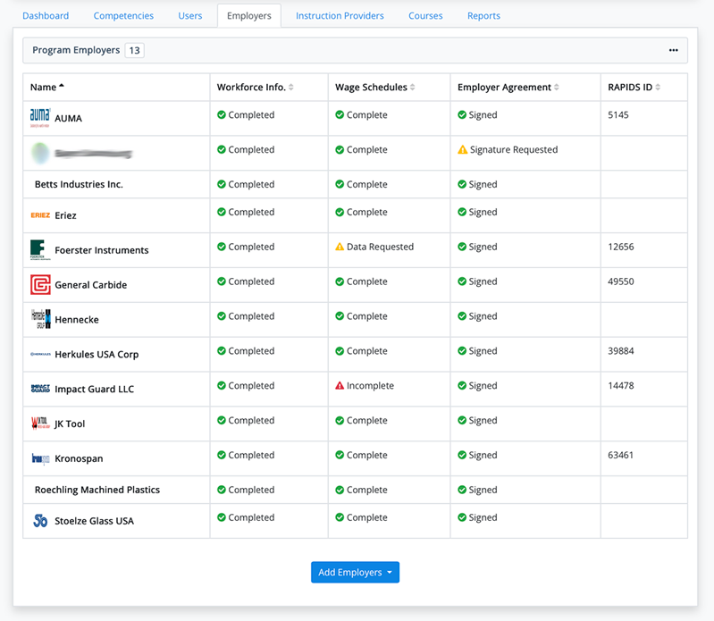This screenshot has height=621, width=714.
Task: Open Herkules USA Corp employer name
Action: coord(97,354)
